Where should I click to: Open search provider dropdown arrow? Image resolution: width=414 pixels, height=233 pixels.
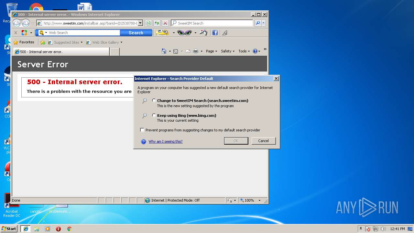264,23
